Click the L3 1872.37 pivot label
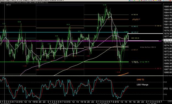 (135, 50)
